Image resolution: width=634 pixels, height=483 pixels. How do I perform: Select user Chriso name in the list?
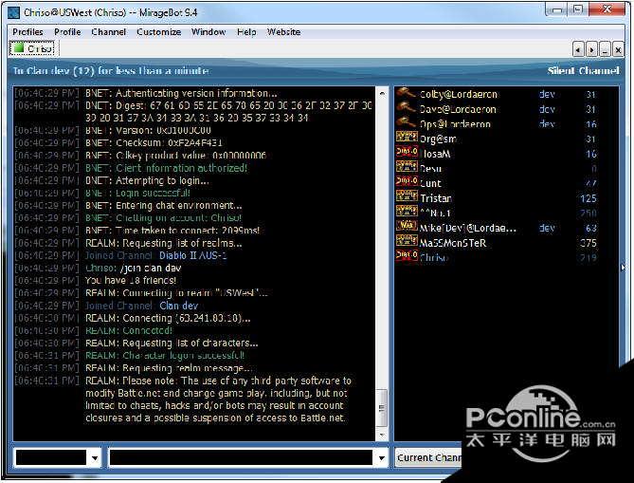(434, 258)
